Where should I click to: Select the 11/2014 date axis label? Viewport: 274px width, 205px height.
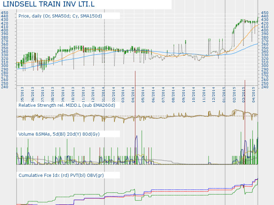(x=204, y=94)
